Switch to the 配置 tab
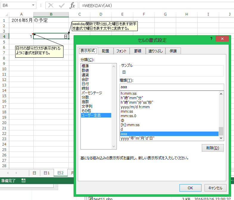The width and height of the screenshot is (234, 200). pyautogui.click(x=106, y=51)
